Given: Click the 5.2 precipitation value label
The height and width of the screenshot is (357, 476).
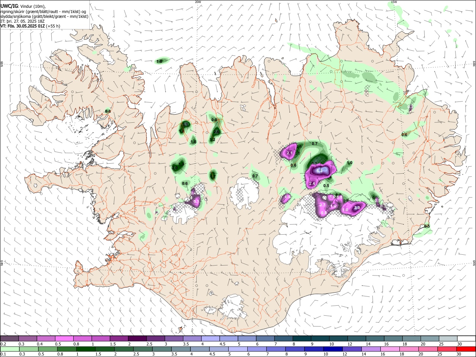Looking at the screenshot, I should coord(320,171).
